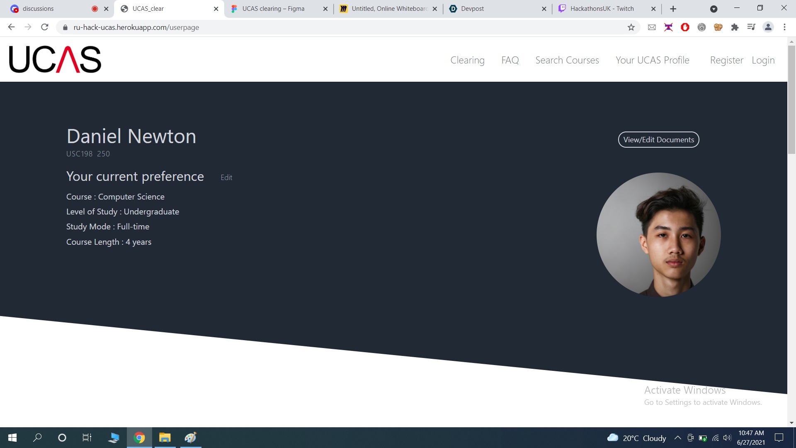Click Daniel Newton's profile photo
The height and width of the screenshot is (448, 796).
[x=658, y=235]
